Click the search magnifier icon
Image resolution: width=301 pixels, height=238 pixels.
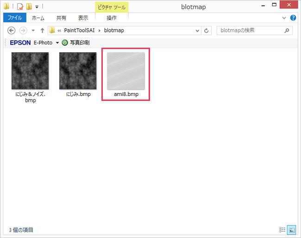(287, 31)
